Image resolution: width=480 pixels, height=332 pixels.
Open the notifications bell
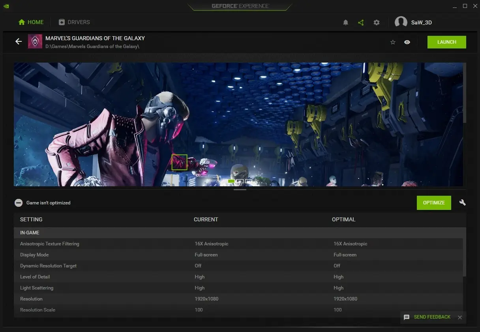[345, 22]
